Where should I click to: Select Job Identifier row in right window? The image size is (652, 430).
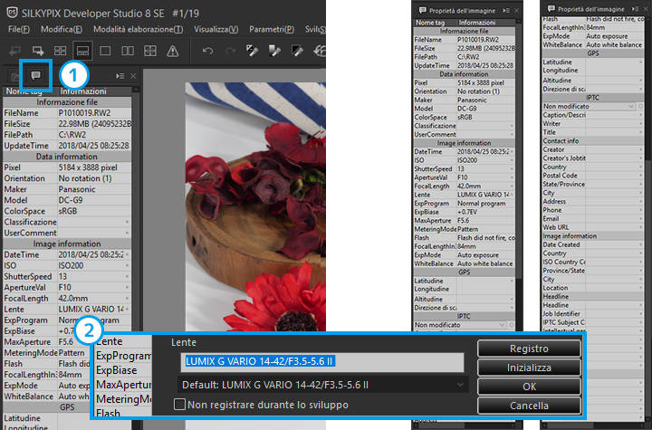tap(593, 313)
